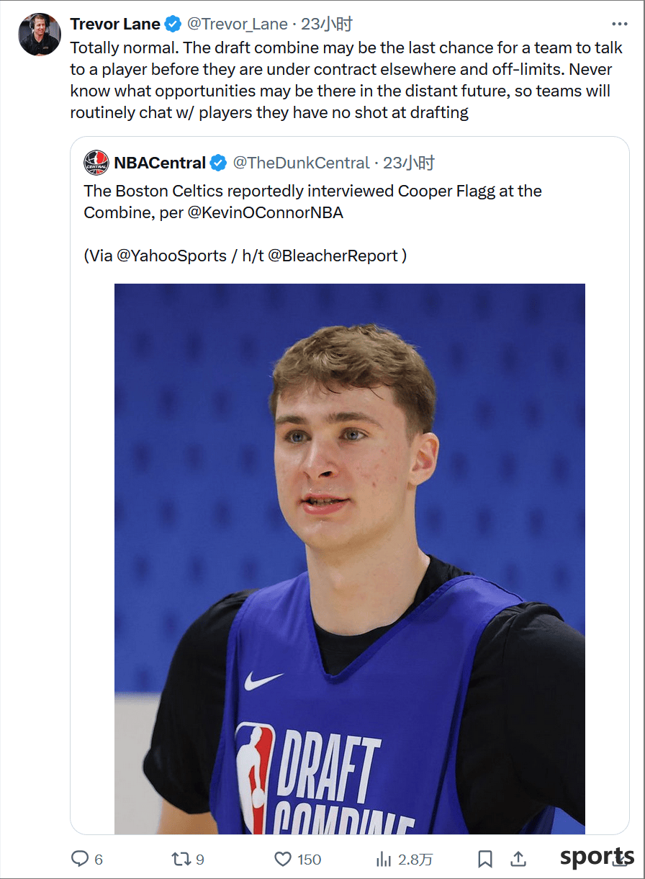
Task: Like the tweet with the heart icon
Action: 283,859
